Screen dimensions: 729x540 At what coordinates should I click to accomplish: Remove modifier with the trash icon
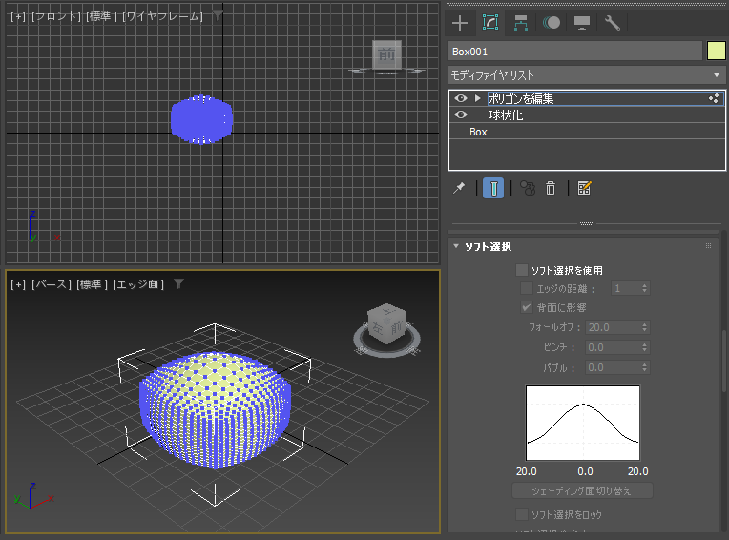pos(551,188)
